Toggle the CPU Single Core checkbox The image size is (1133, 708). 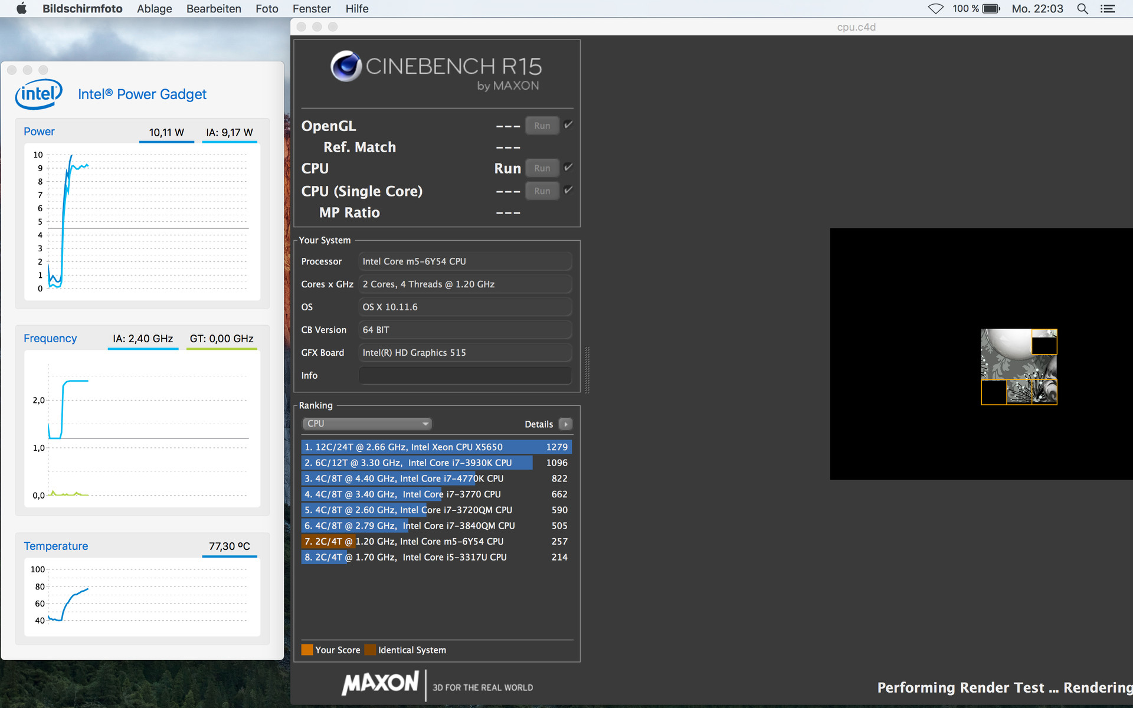[x=568, y=190]
